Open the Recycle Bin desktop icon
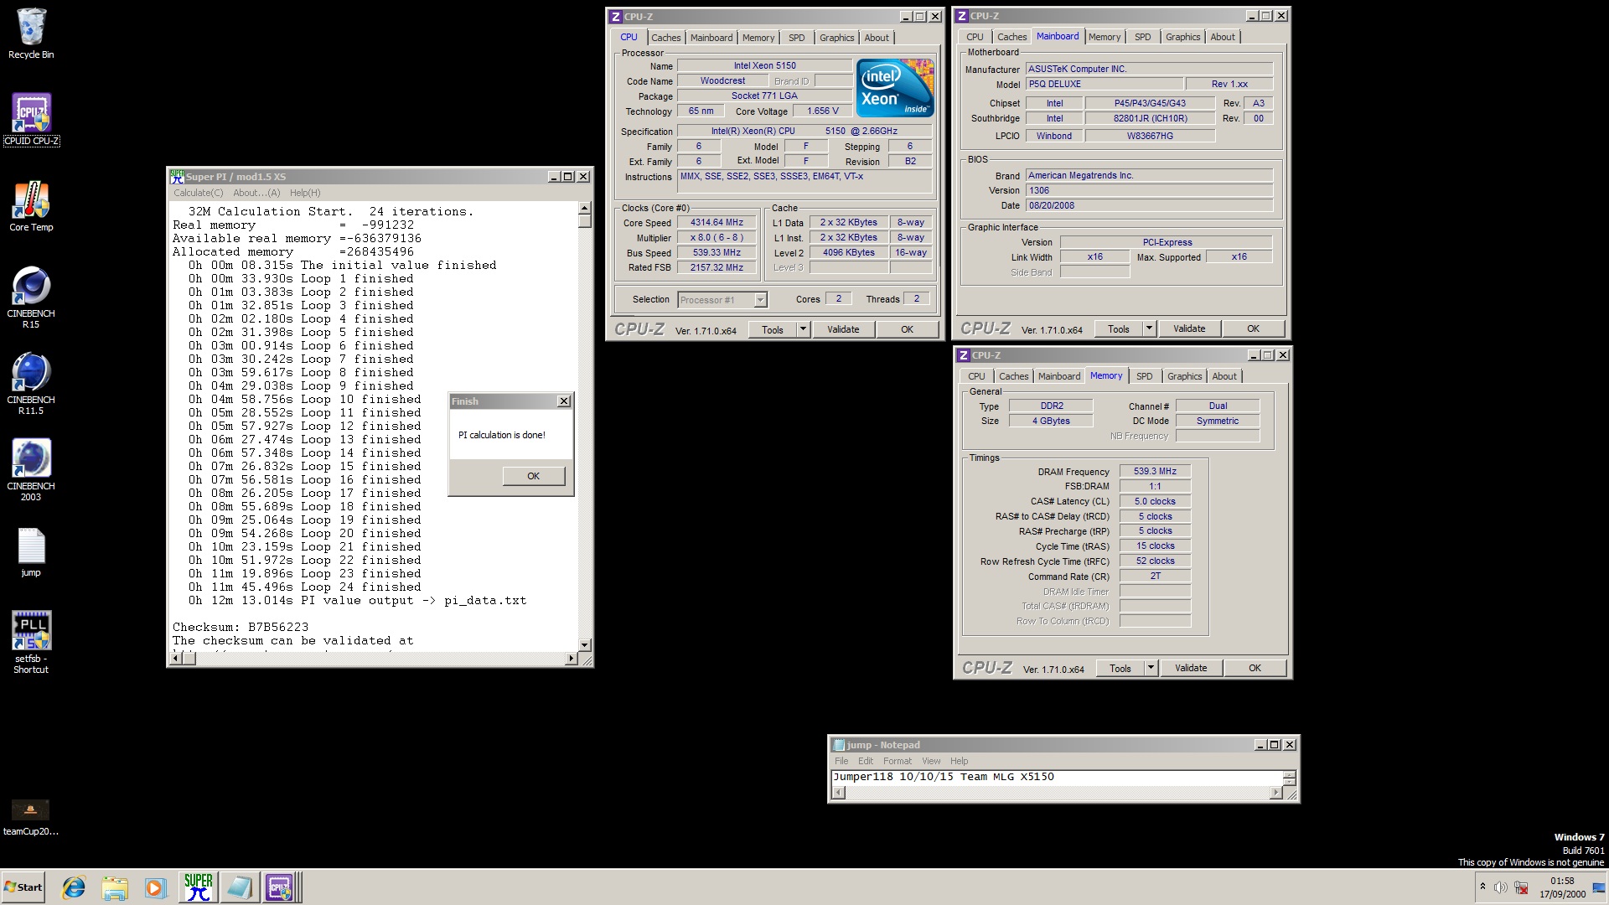The image size is (1609, 905). click(x=31, y=34)
